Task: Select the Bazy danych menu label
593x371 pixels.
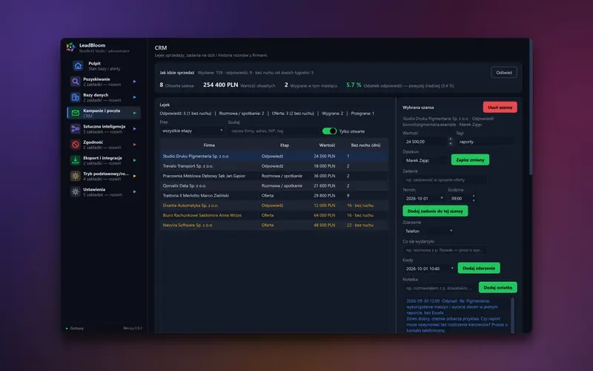Action: 96,95
